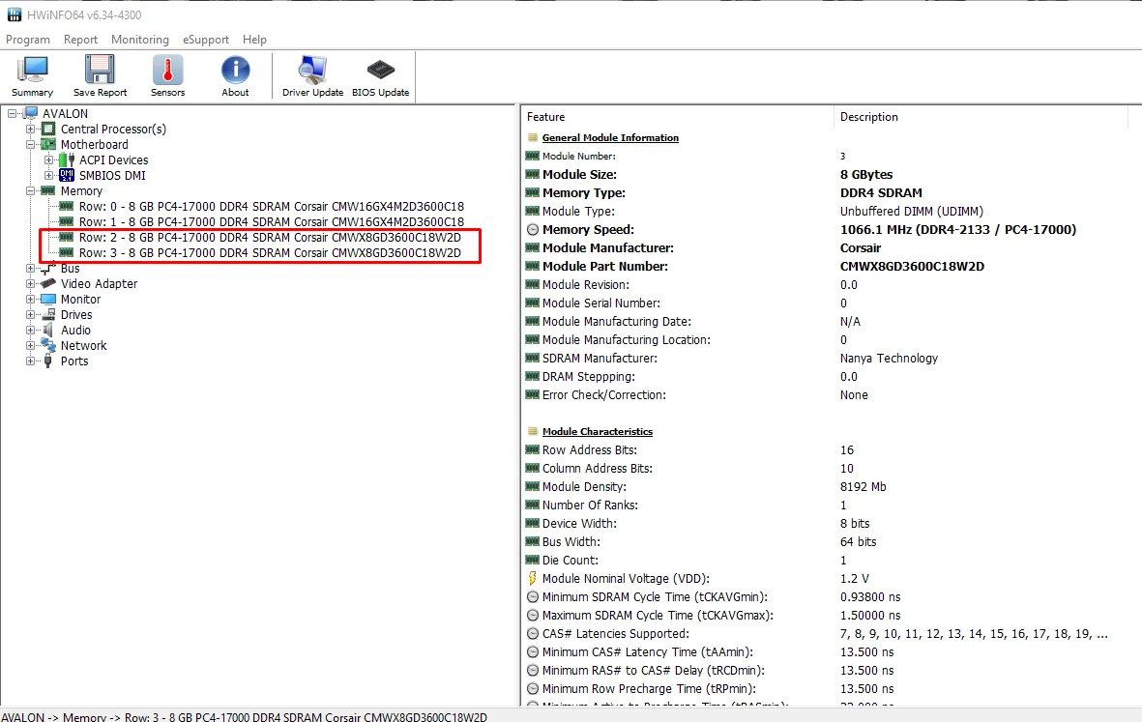The width and height of the screenshot is (1142, 722).
Task: Collapse the AVALON root node
Action: tap(12, 113)
